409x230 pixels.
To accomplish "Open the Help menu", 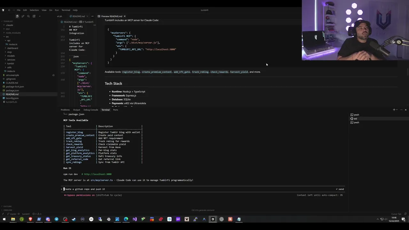I will click(75, 10).
